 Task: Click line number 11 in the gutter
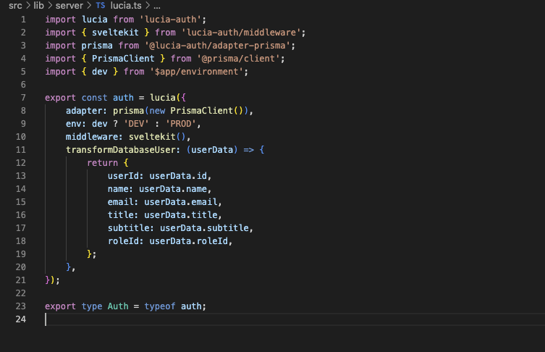pyautogui.click(x=21, y=150)
